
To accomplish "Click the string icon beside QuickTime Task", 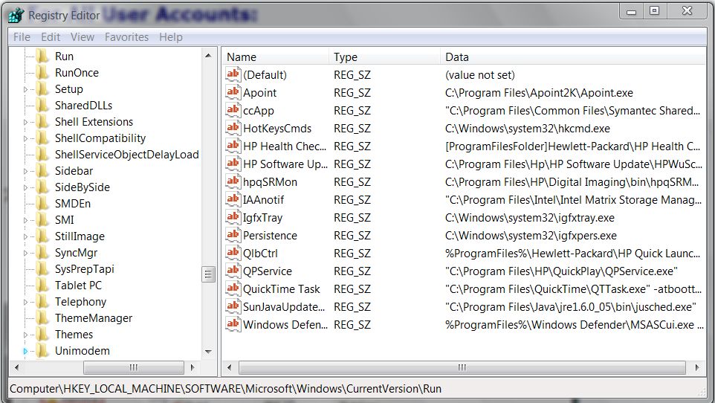I will (233, 288).
